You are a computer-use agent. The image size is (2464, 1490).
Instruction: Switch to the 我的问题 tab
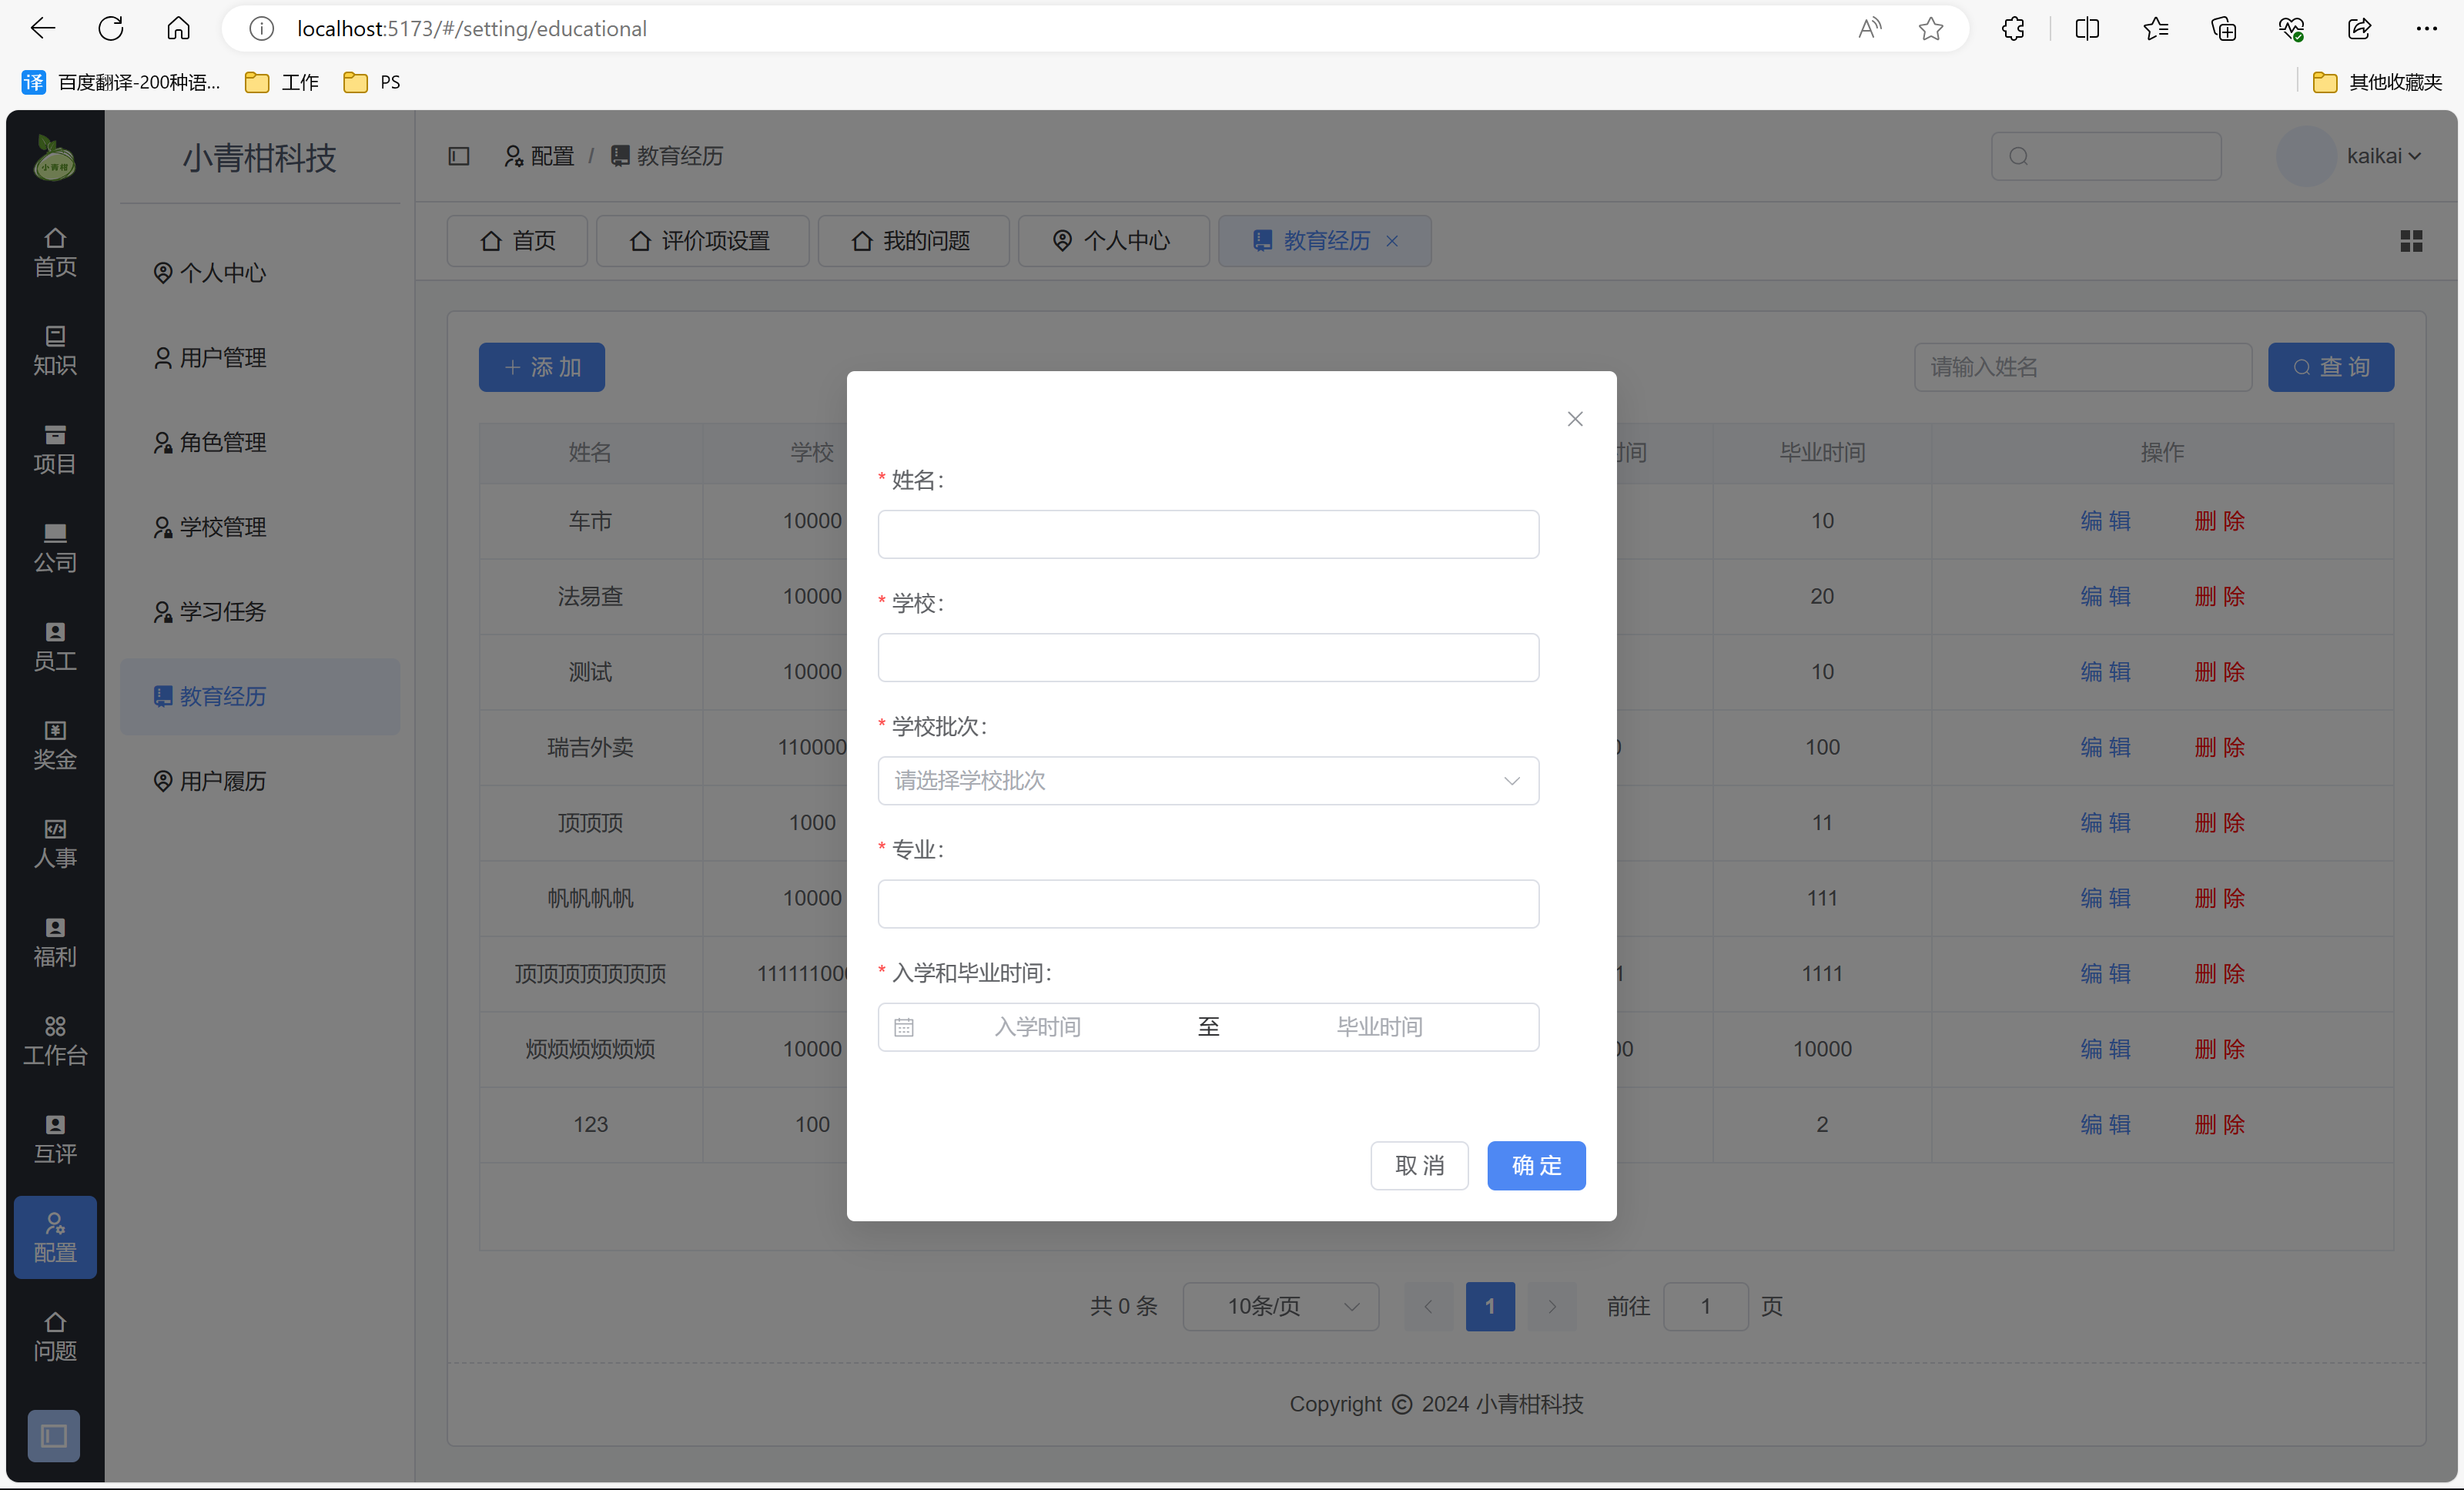pyautogui.click(x=913, y=241)
